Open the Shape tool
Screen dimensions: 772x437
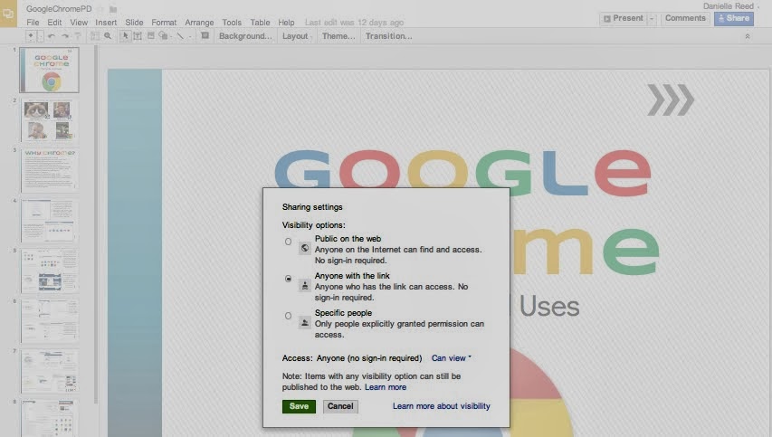coord(164,36)
